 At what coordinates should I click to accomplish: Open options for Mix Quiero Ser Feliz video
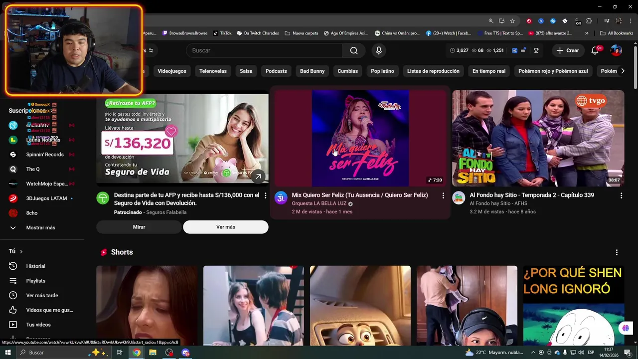443,196
